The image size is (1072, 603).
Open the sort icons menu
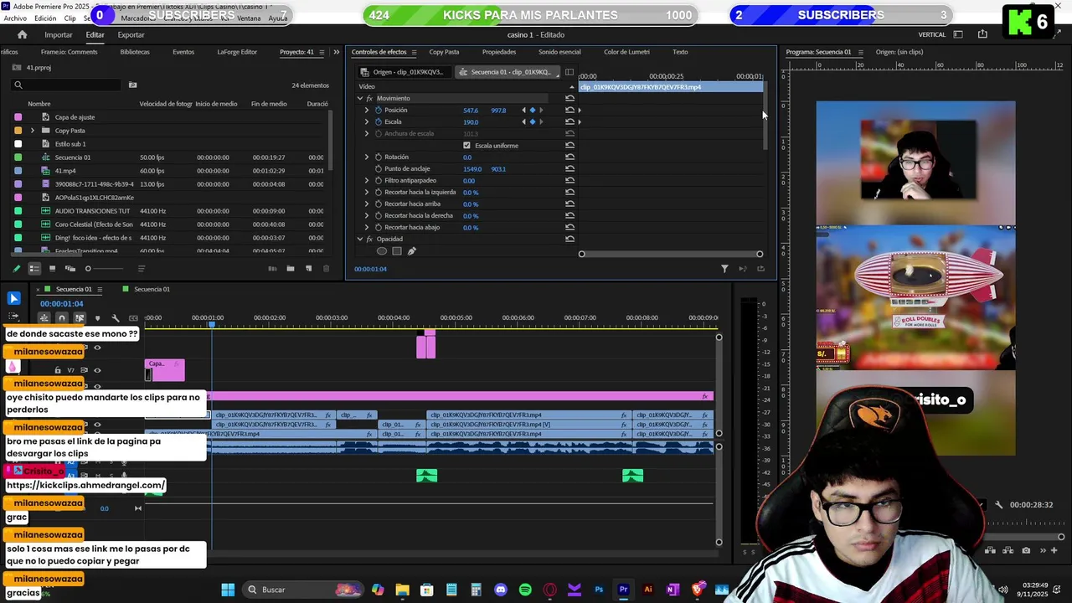click(141, 269)
